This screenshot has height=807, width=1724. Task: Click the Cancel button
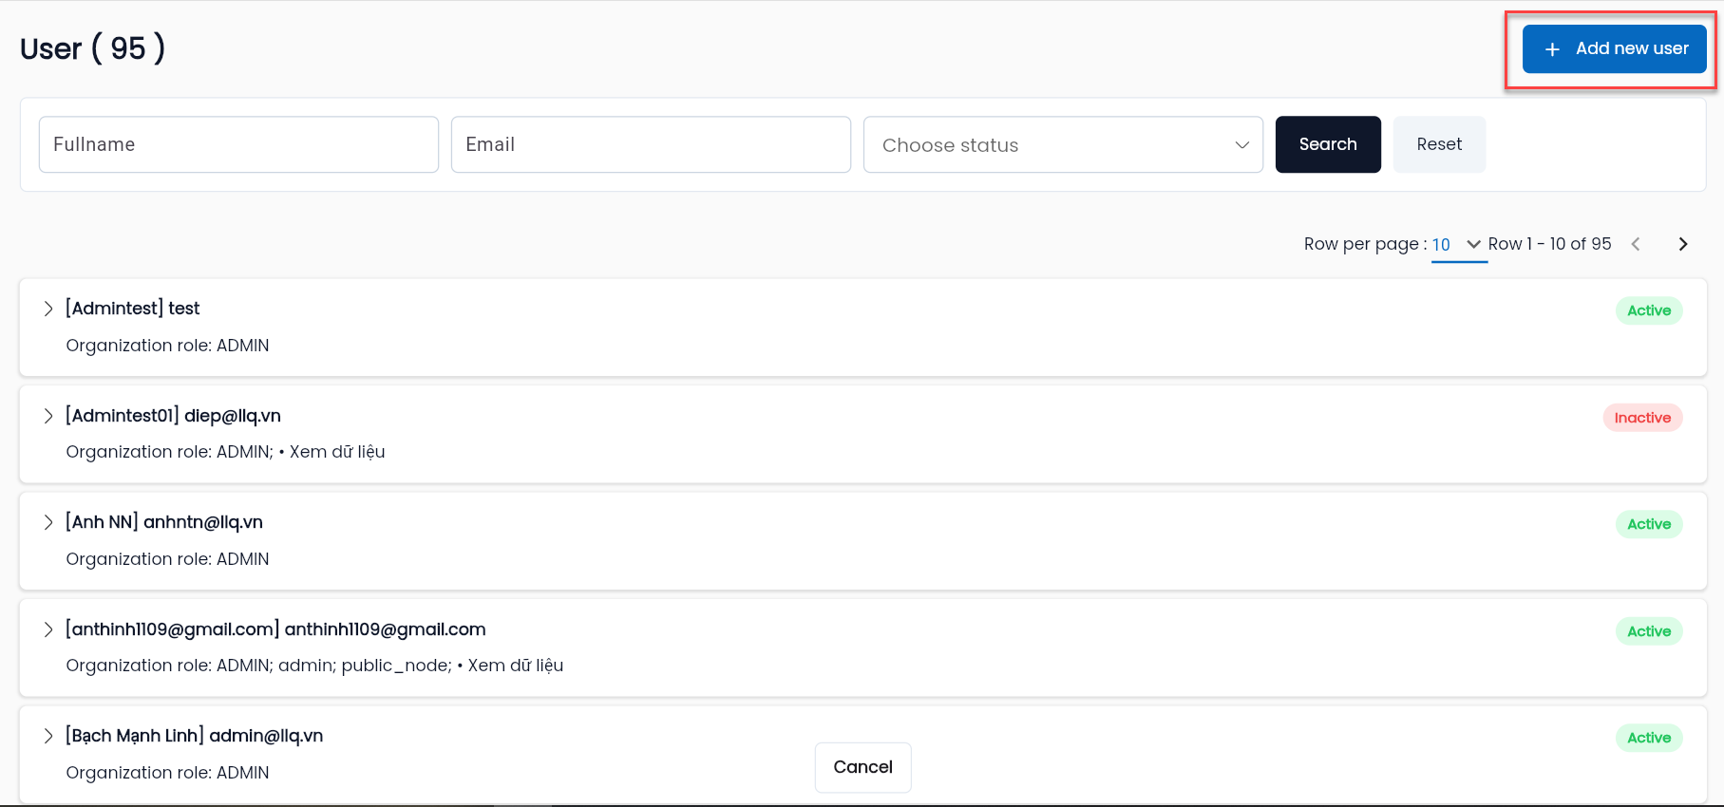862,767
